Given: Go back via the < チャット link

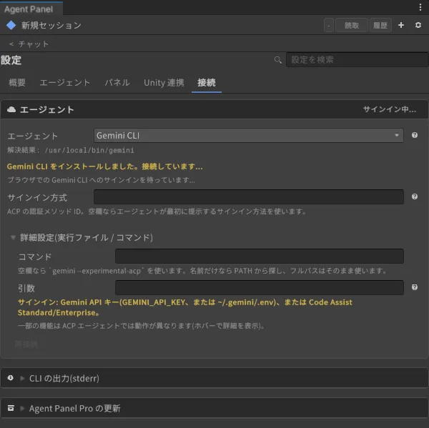Looking at the screenshot, I should [29, 44].
